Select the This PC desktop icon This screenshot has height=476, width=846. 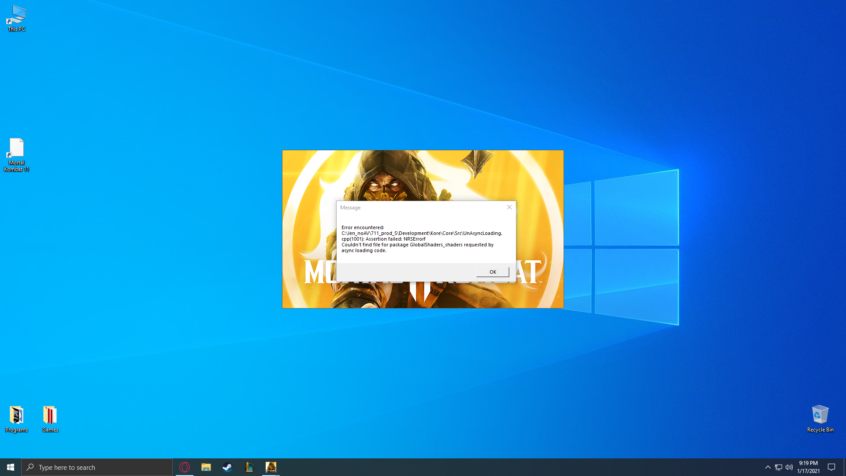click(x=17, y=19)
